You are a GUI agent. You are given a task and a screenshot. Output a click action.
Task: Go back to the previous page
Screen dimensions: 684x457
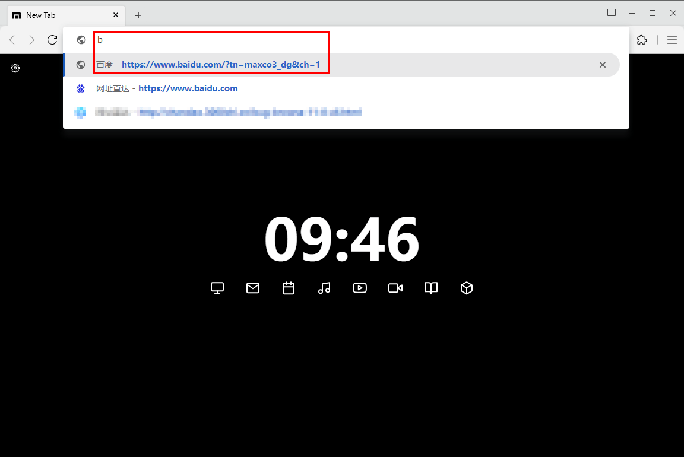pyautogui.click(x=12, y=40)
